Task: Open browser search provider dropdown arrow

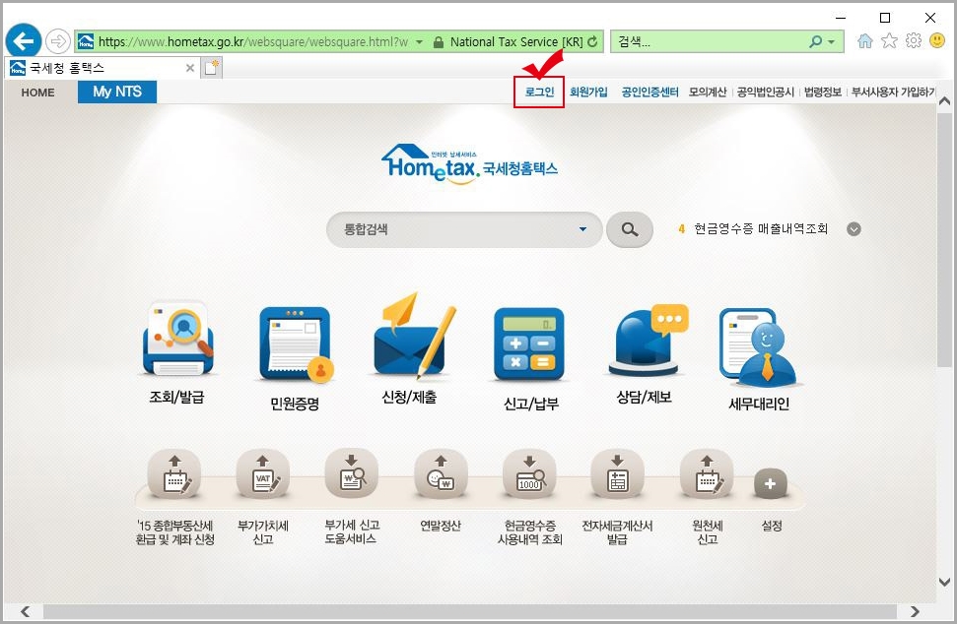Action: [831, 42]
